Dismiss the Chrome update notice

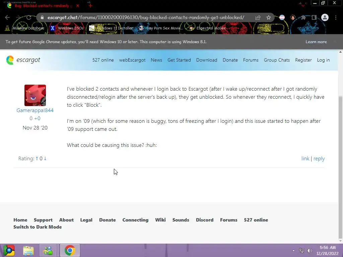point(335,42)
